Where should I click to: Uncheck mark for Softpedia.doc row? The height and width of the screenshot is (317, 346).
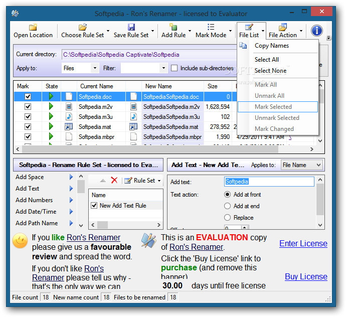28,96
